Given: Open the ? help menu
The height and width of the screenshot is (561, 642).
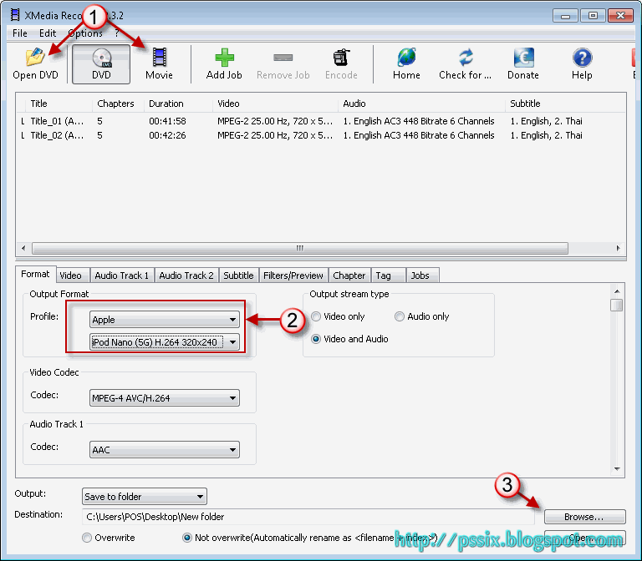Looking at the screenshot, I should (x=117, y=33).
